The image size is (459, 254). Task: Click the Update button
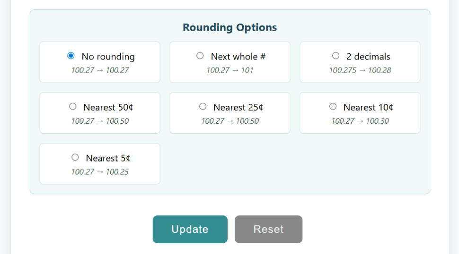(x=190, y=229)
